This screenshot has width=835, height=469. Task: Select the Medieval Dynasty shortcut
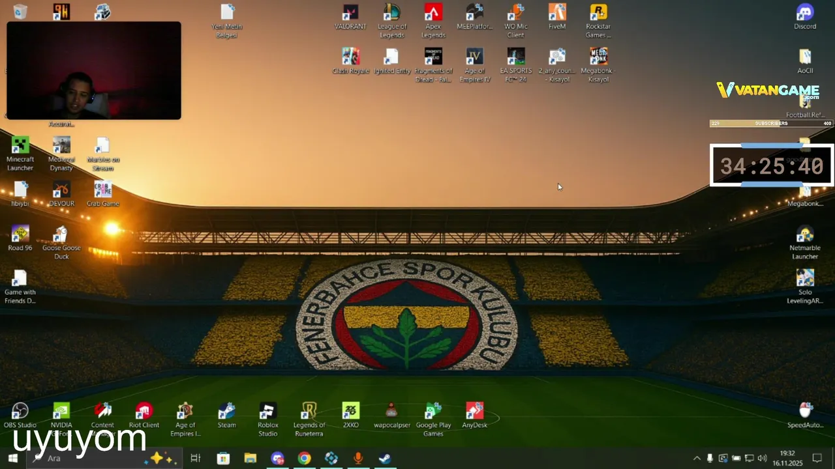pos(61,154)
